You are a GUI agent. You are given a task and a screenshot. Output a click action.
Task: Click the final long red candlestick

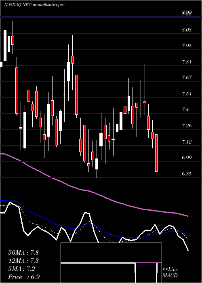click(x=156, y=153)
